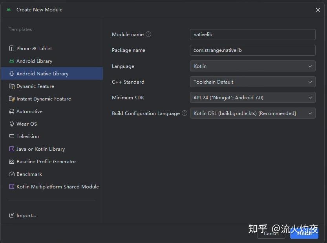Open the C++ Standard dropdown
The image size is (327, 243).
click(x=252, y=82)
